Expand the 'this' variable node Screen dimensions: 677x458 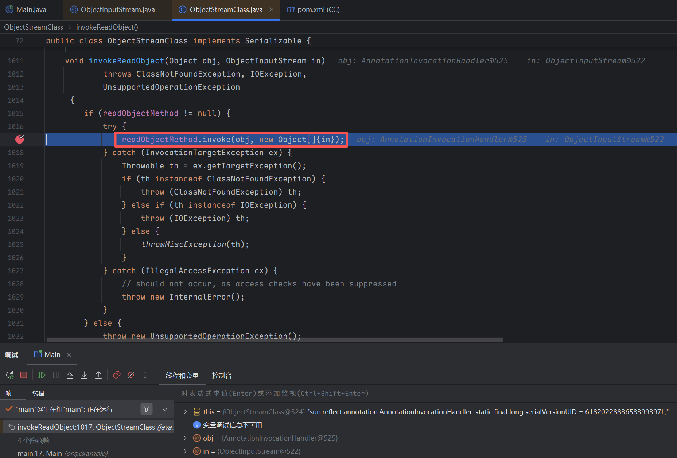(x=186, y=412)
